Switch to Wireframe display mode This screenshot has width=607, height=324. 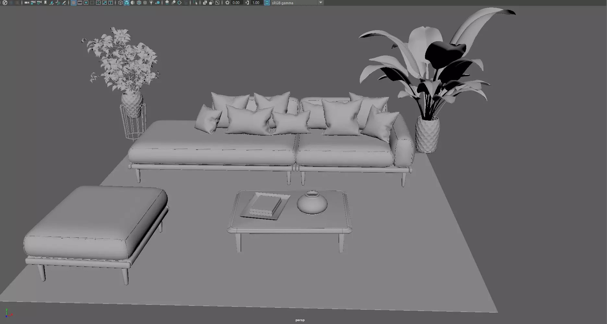120,3
